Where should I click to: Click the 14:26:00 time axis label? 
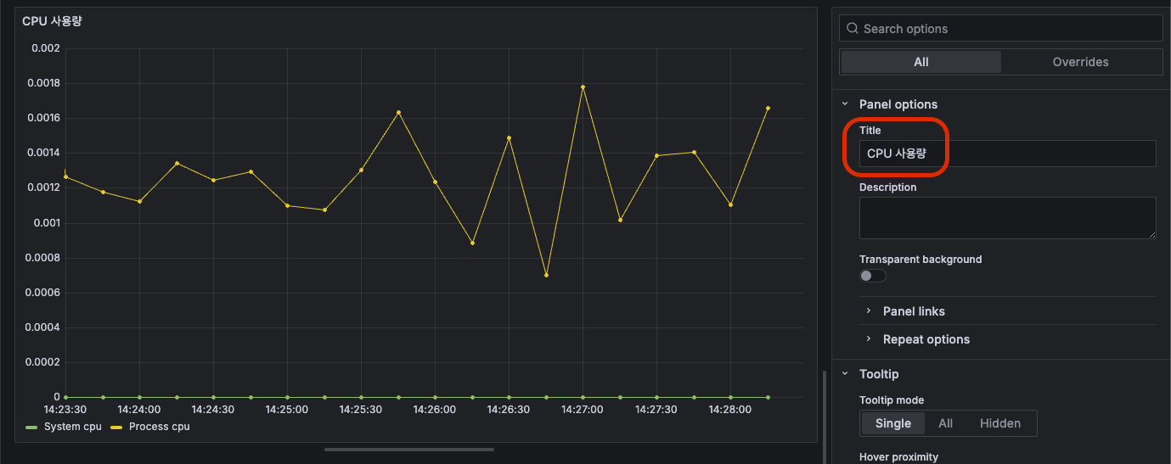435,410
